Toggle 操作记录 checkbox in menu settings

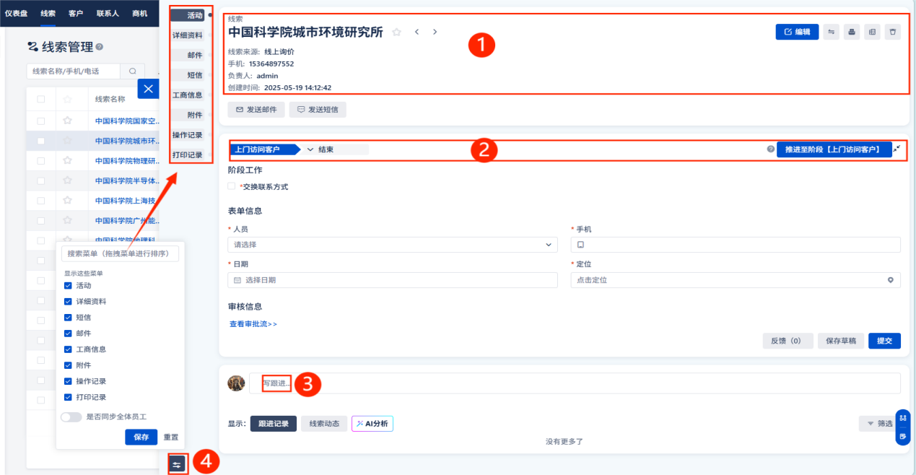[68, 381]
